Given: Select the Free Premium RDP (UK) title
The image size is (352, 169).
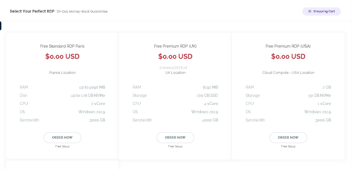Looking at the screenshot, I should tap(175, 46).
